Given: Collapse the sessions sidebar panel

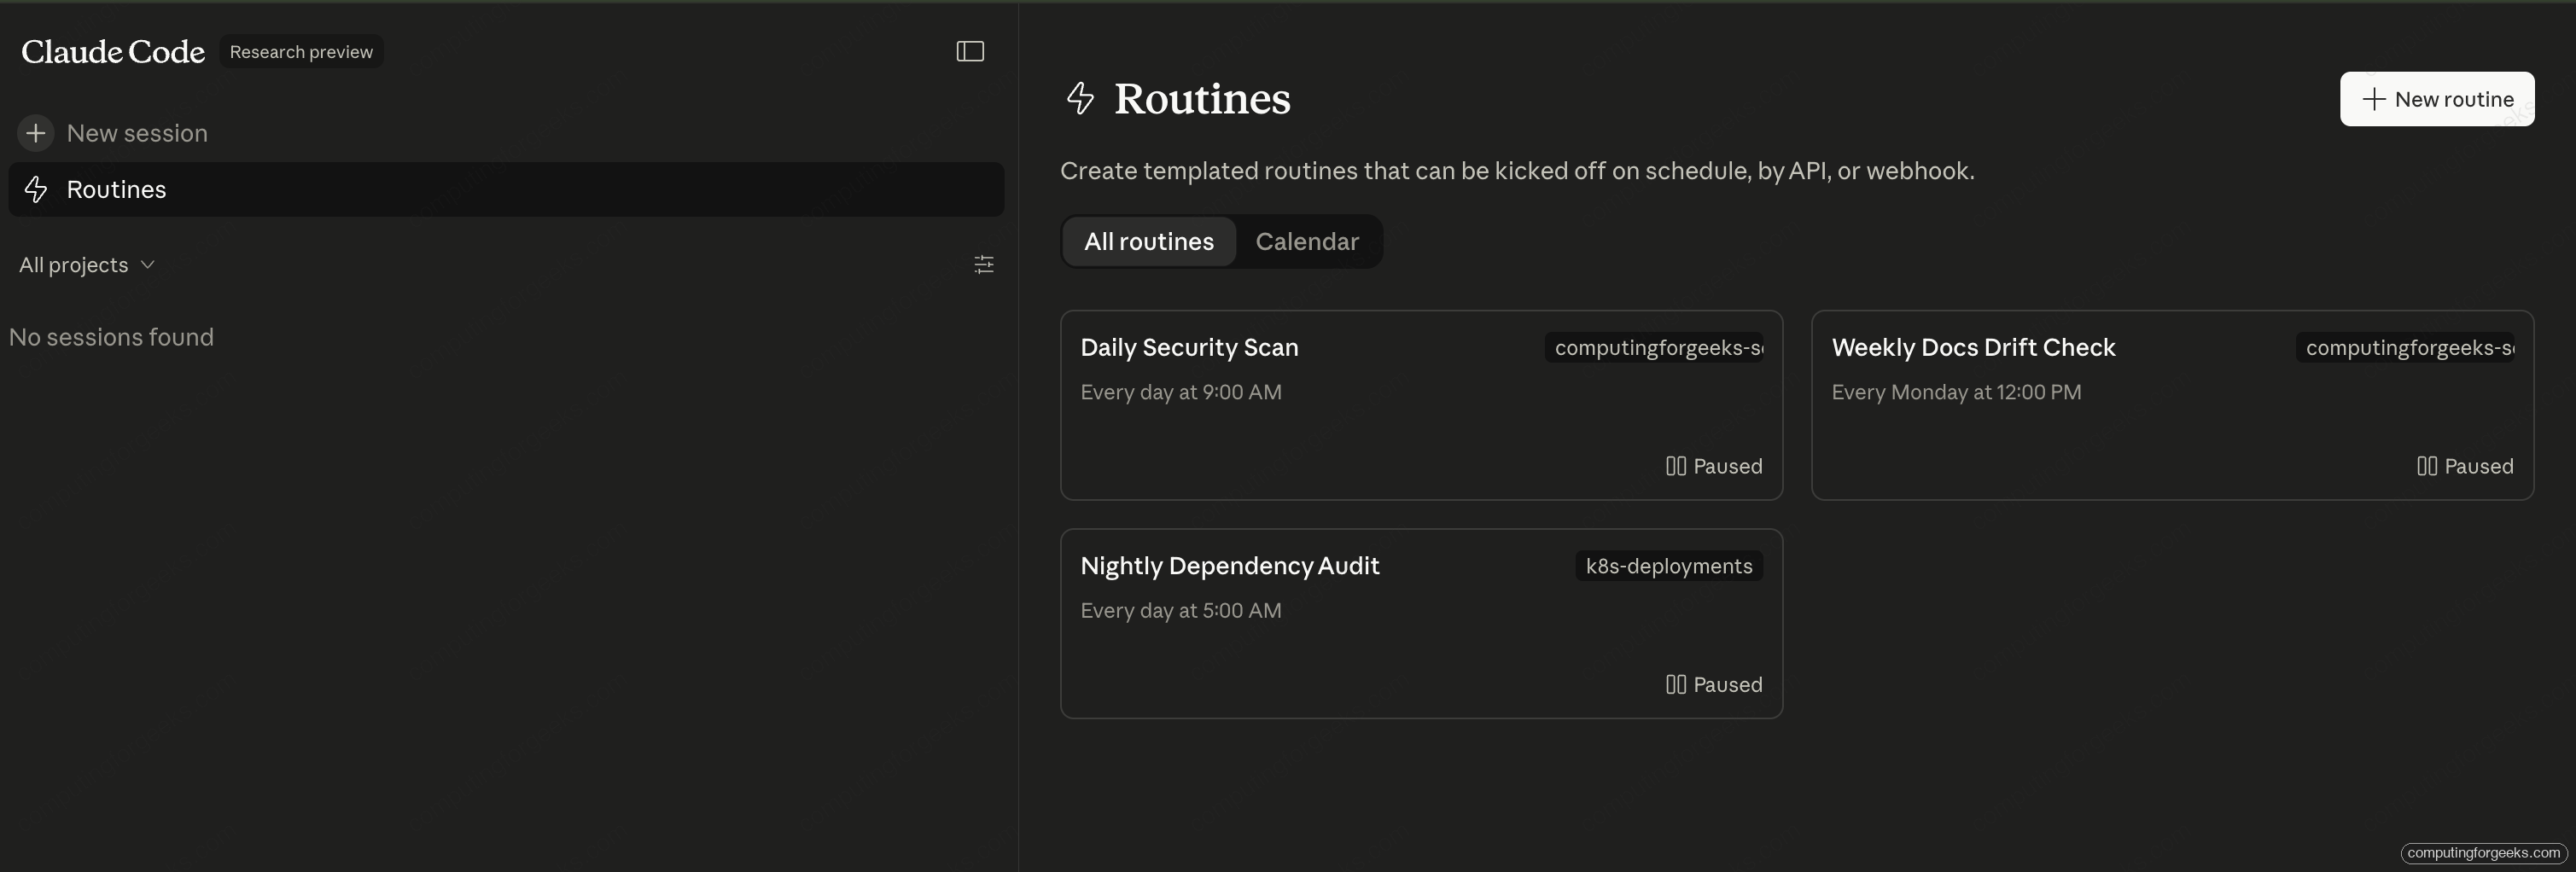Looking at the screenshot, I should (969, 51).
